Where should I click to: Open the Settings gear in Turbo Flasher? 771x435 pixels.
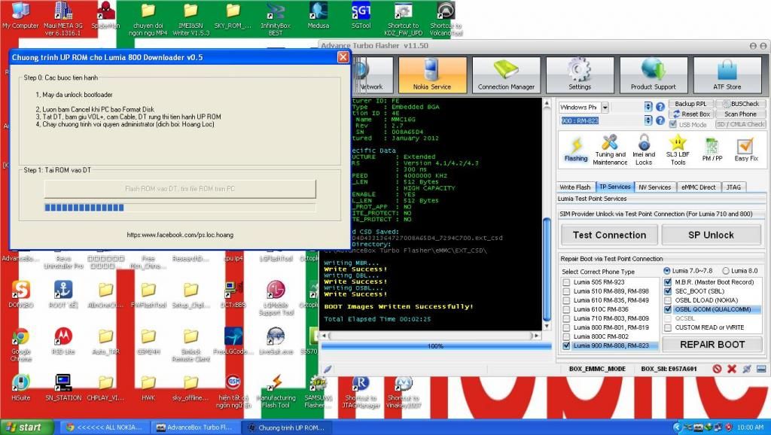(580, 75)
